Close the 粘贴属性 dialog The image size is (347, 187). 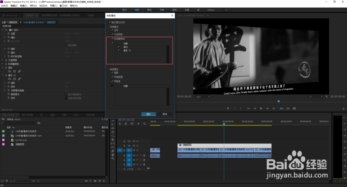(172, 16)
